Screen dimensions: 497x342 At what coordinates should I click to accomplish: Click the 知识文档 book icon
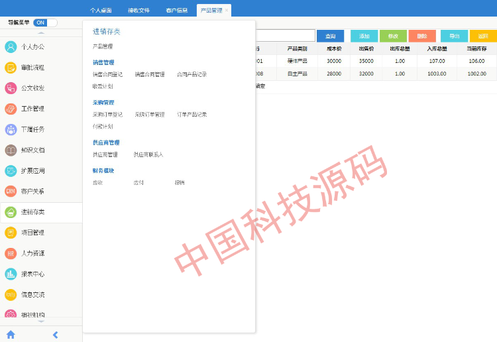pyautogui.click(x=11, y=150)
